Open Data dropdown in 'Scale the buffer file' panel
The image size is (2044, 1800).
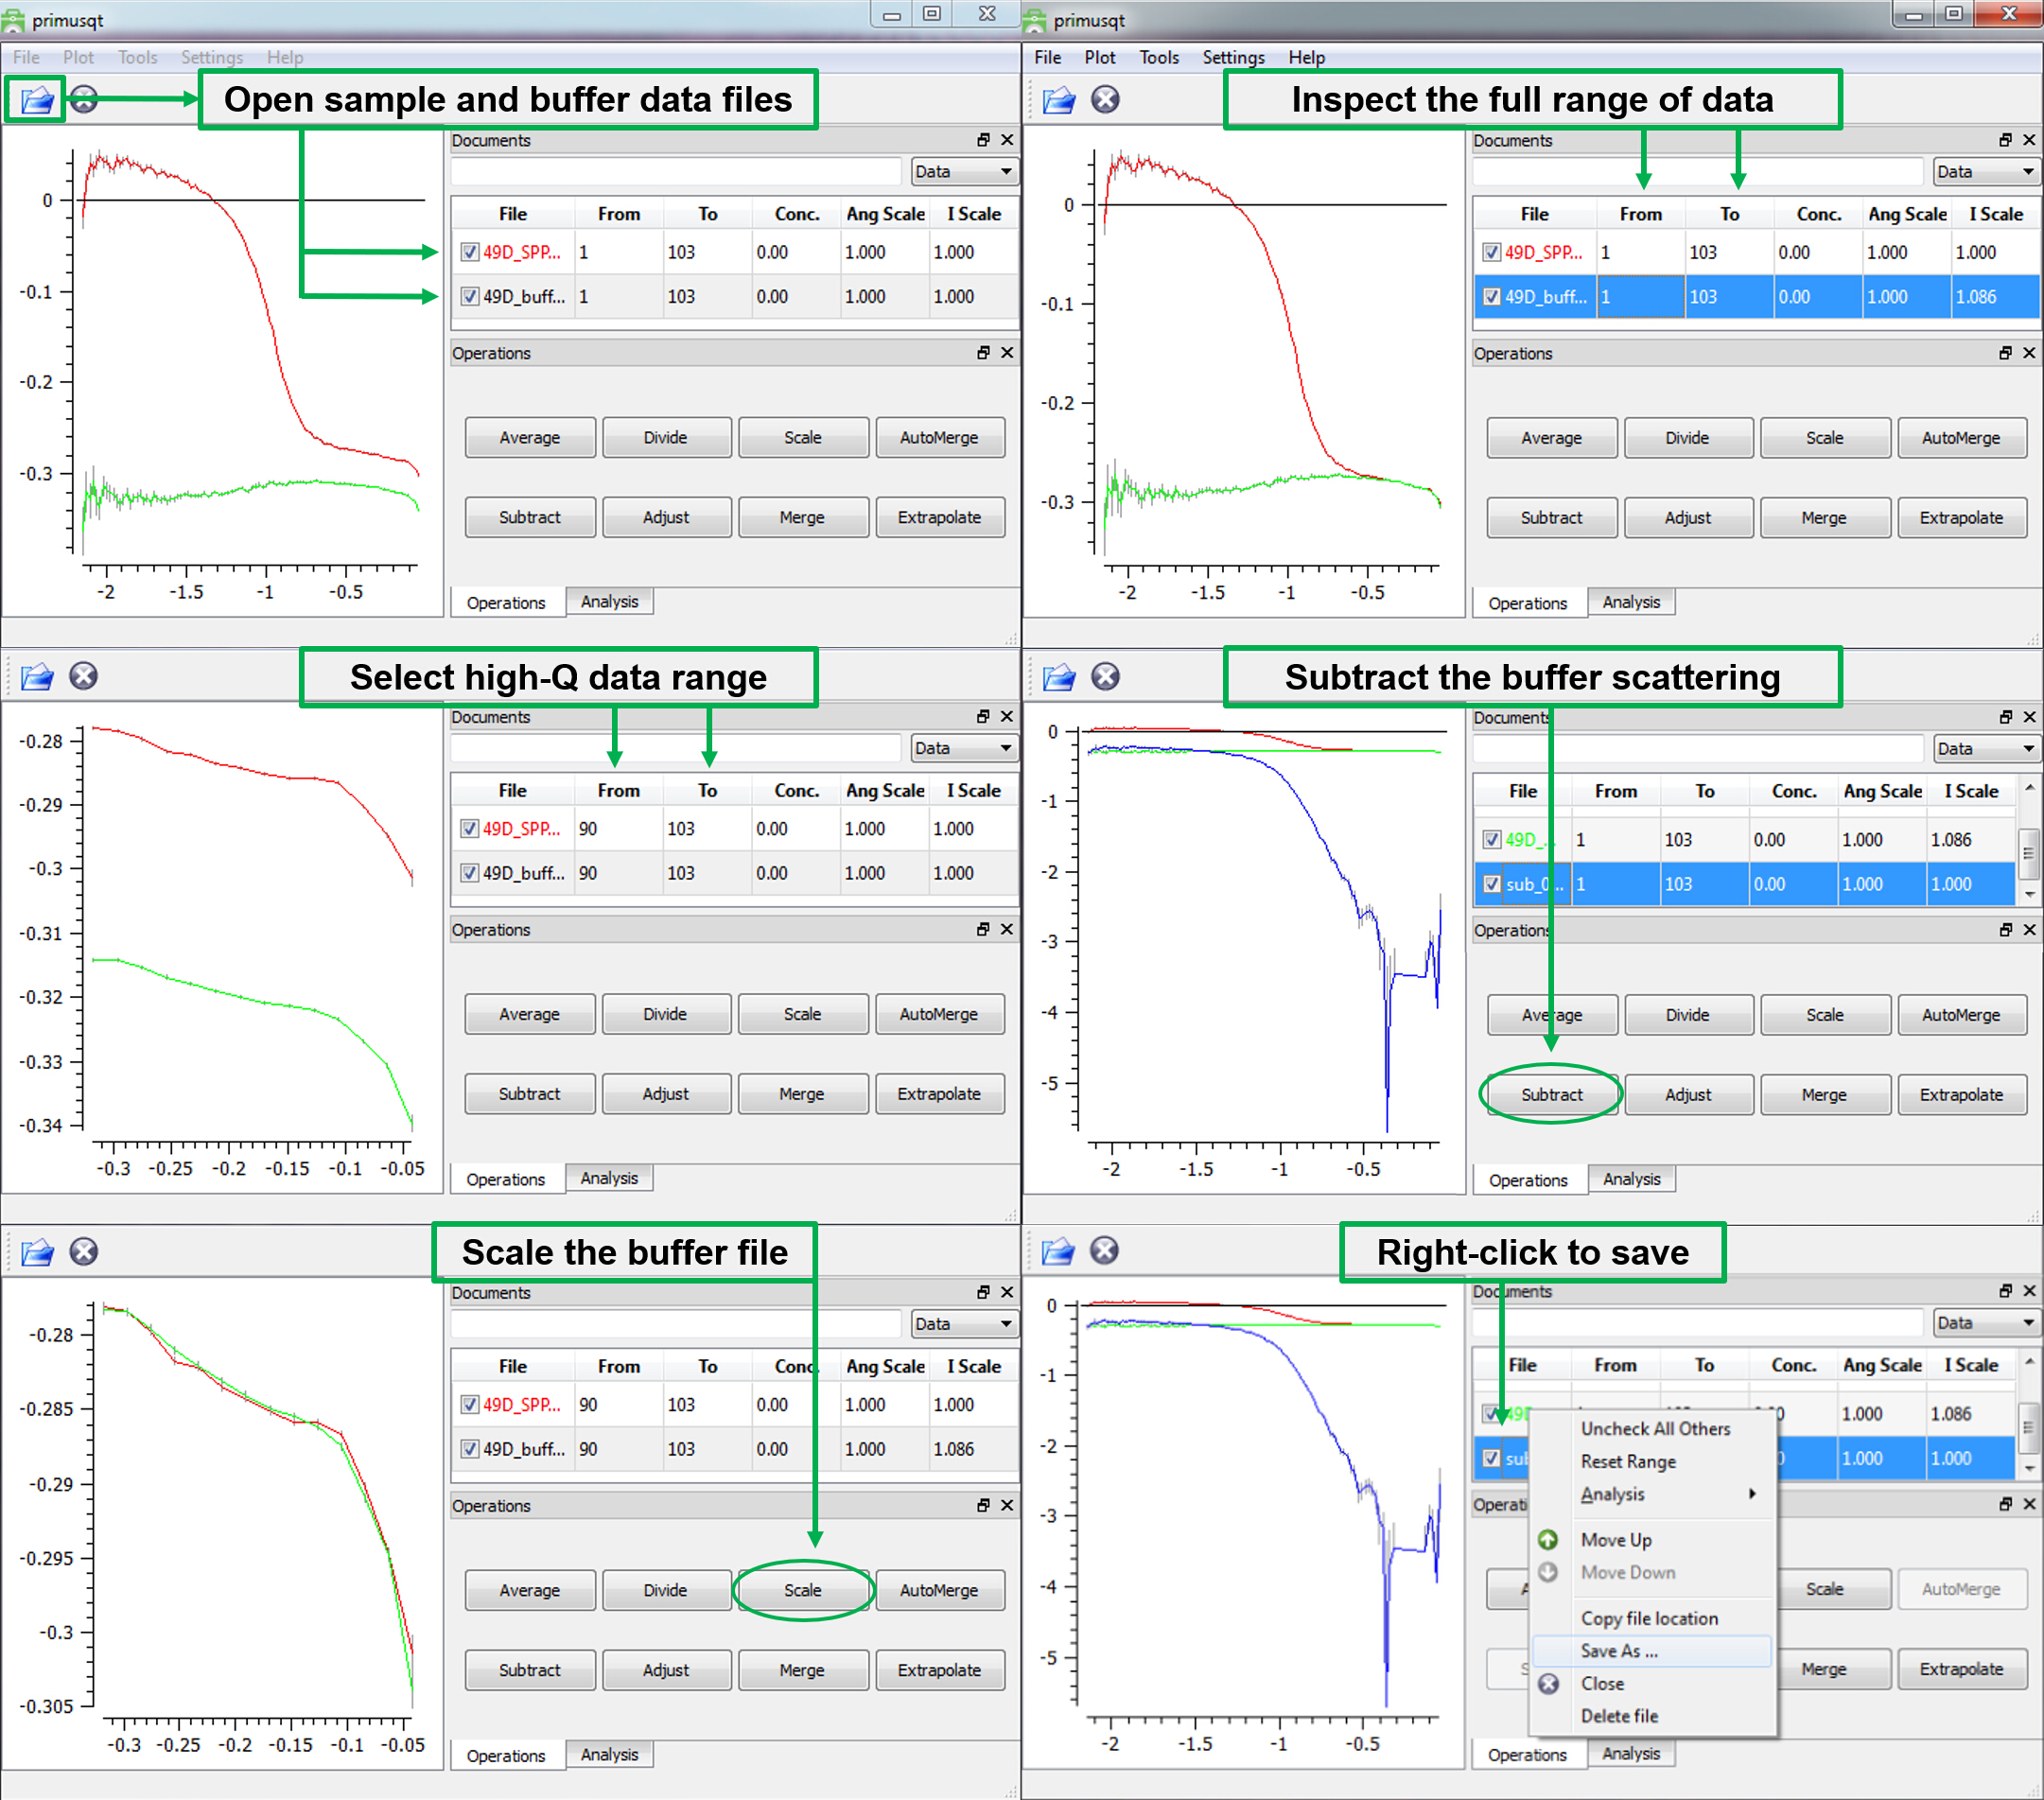[x=963, y=1324]
